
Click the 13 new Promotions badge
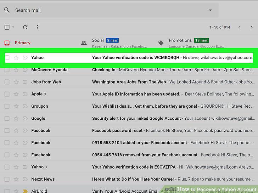(201, 40)
